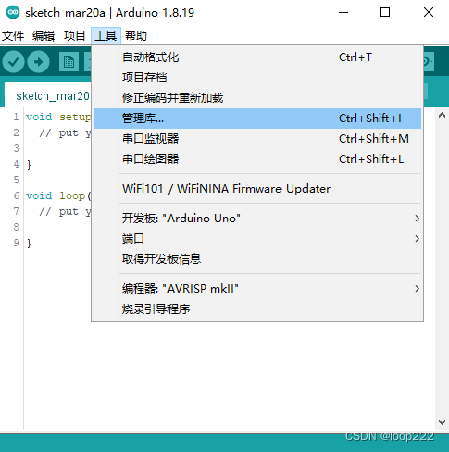Switch to sketch_mar20a tab

click(x=49, y=95)
